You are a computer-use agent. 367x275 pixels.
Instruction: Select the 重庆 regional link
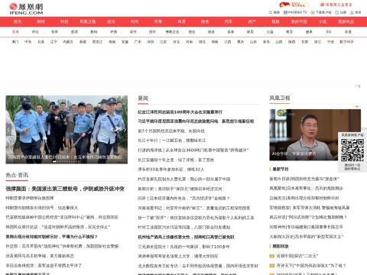[x=240, y=42]
